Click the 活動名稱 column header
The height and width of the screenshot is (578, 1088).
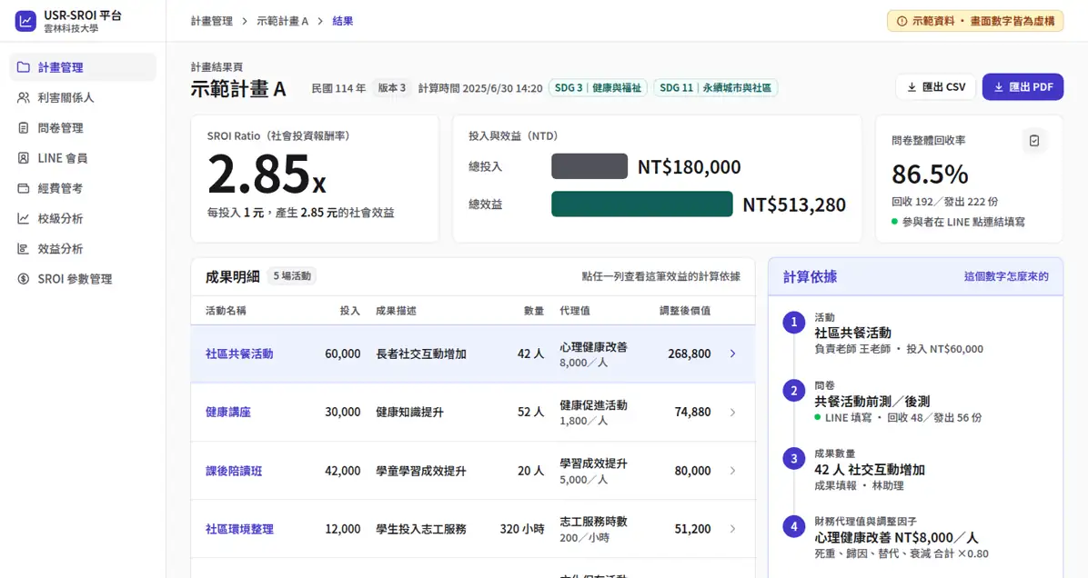(x=226, y=311)
